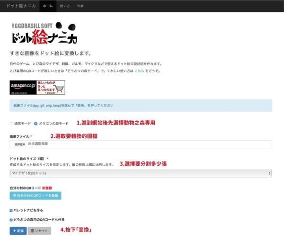Click the blue image-file instruction notice

click(141, 106)
